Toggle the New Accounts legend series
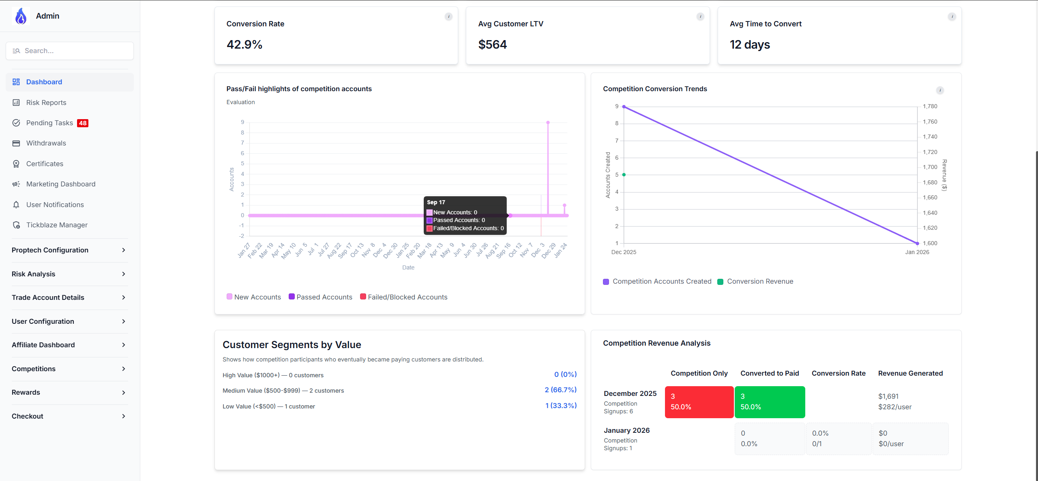 (254, 297)
